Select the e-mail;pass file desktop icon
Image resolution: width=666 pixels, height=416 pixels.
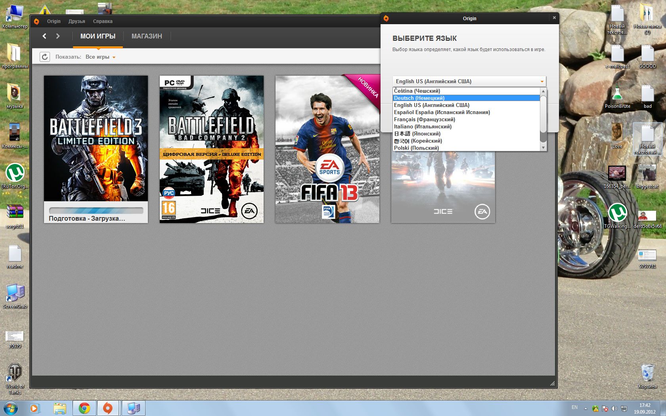[617, 56]
